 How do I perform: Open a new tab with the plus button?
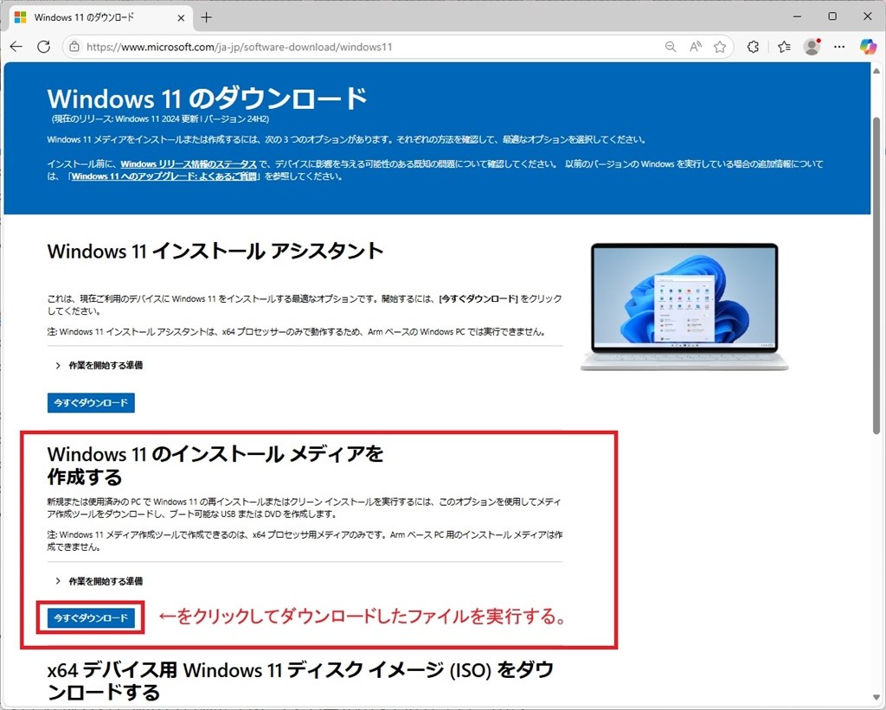tap(206, 17)
